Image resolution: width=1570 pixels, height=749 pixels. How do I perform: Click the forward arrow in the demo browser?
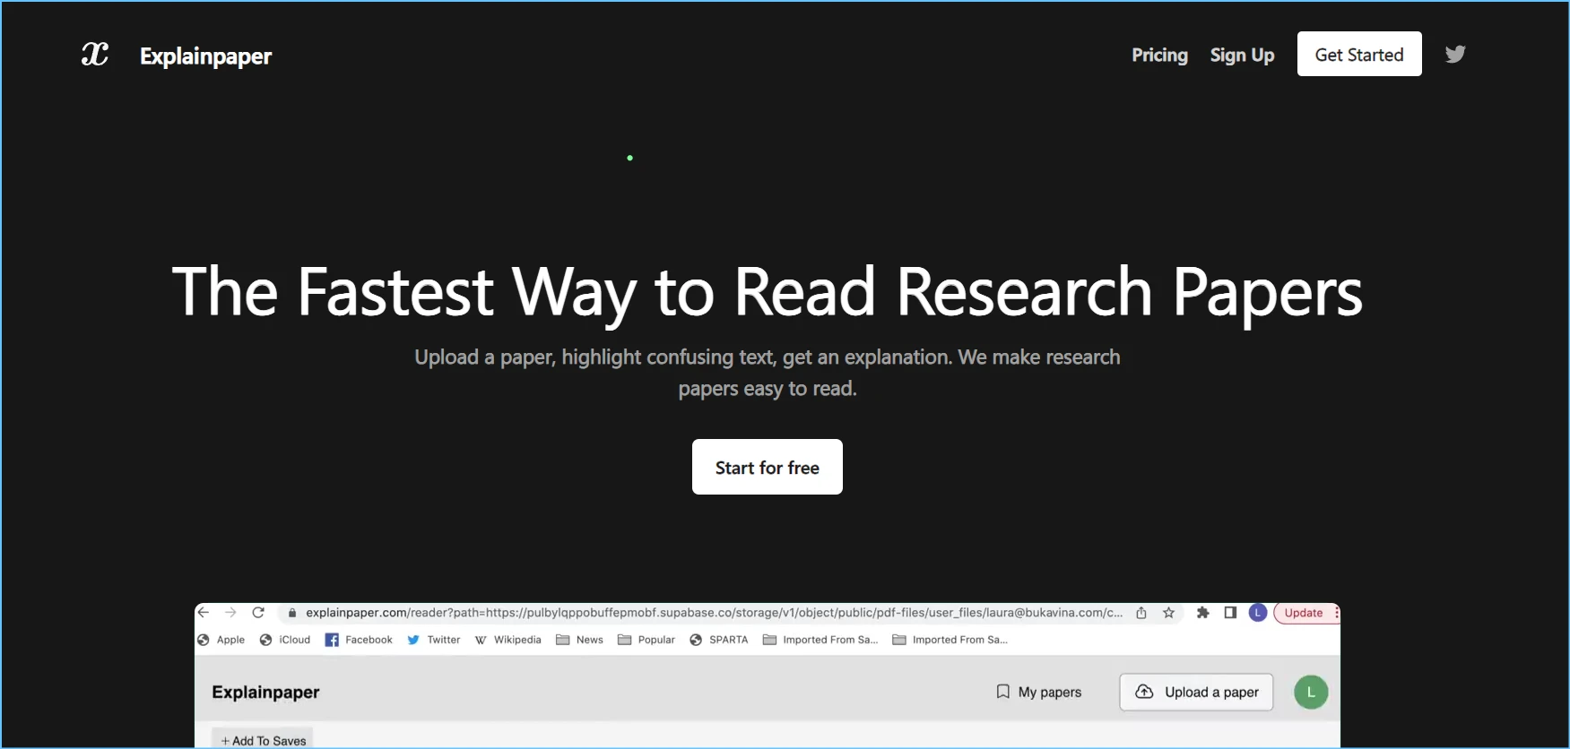(x=230, y=613)
